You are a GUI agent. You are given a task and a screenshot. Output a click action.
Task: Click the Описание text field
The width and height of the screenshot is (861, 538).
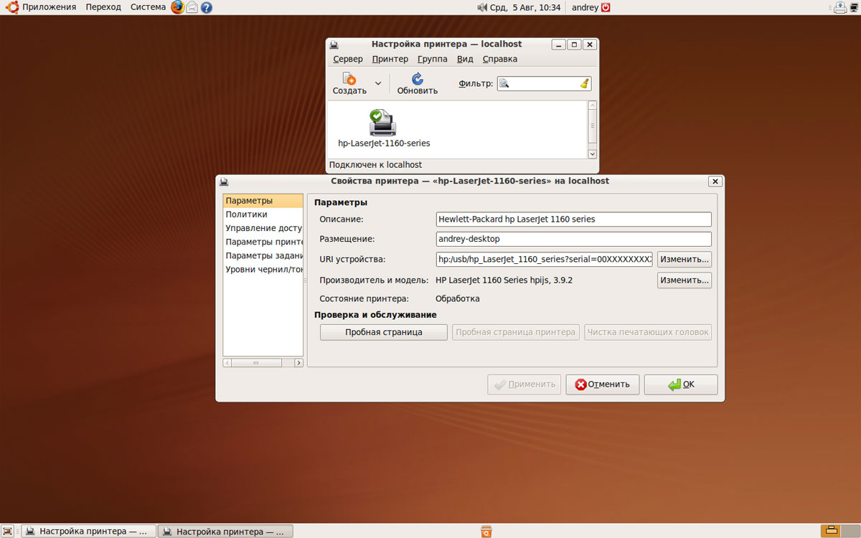(573, 220)
